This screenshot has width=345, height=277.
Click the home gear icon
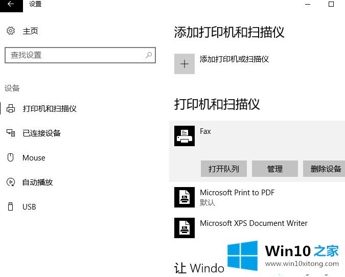11,31
